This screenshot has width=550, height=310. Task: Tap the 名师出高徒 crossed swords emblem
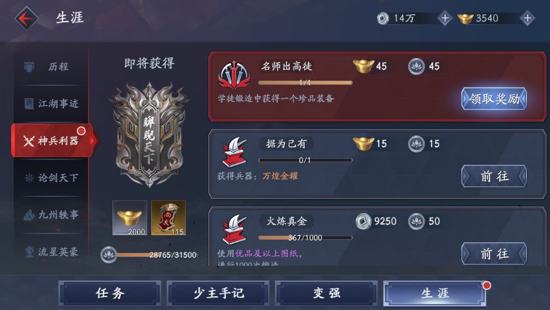[234, 75]
